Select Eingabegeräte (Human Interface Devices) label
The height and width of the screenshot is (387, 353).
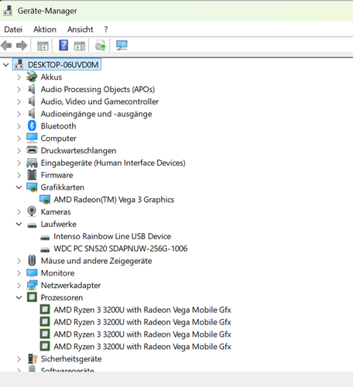click(113, 163)
